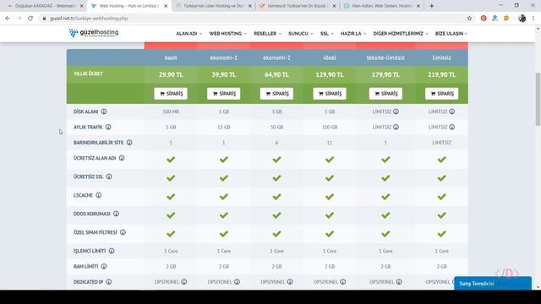Image resolution: width=541 pixels, height=304 pixels.
Task: Click info icon next to ekonomi-2 OPSİYONEL
Action: (x=290, y=282)
